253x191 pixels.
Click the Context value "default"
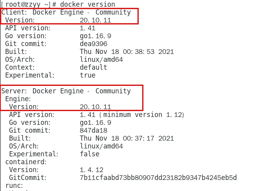click(x=93, y=67)
